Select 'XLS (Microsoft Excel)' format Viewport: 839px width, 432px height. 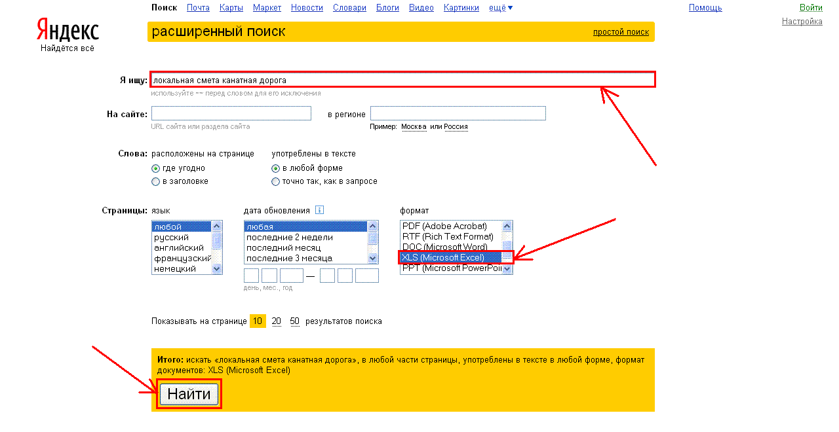point(452,257)
